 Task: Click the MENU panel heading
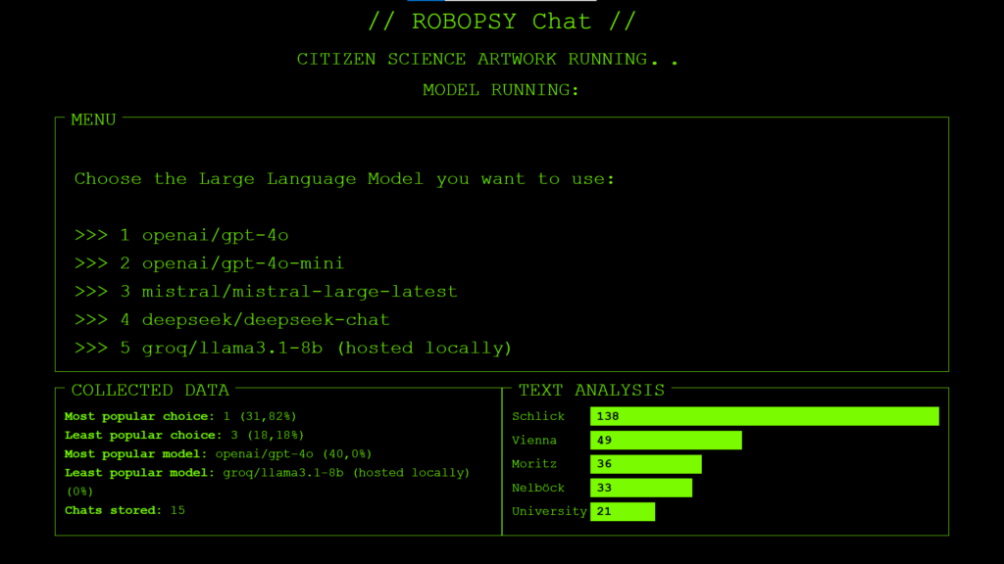[x=93, y=119]
